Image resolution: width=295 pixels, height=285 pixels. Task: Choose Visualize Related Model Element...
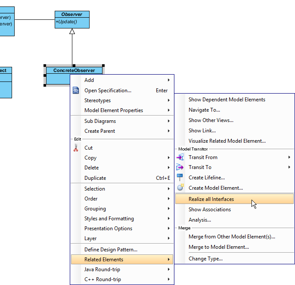234,141
